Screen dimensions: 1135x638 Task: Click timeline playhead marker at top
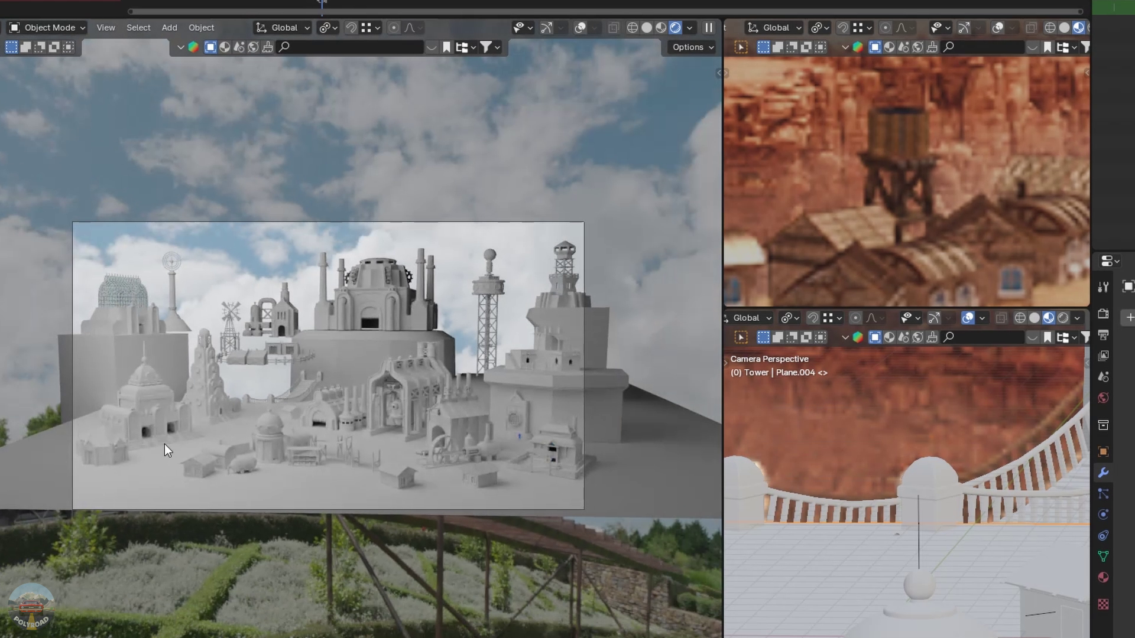[x=322, y=4]
